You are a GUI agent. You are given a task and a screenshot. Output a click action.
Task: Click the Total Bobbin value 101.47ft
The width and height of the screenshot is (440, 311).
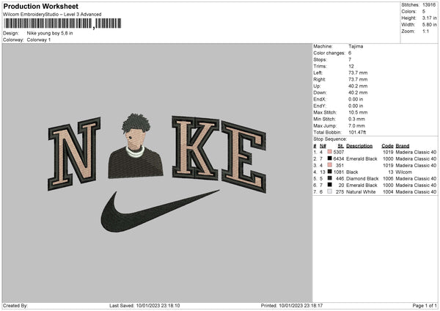click(357, 133)
